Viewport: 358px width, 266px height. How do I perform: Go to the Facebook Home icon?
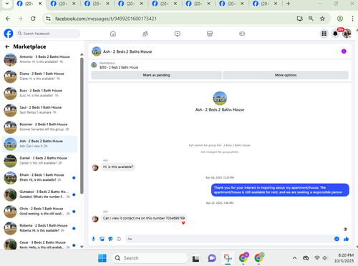tap(113, 34)
